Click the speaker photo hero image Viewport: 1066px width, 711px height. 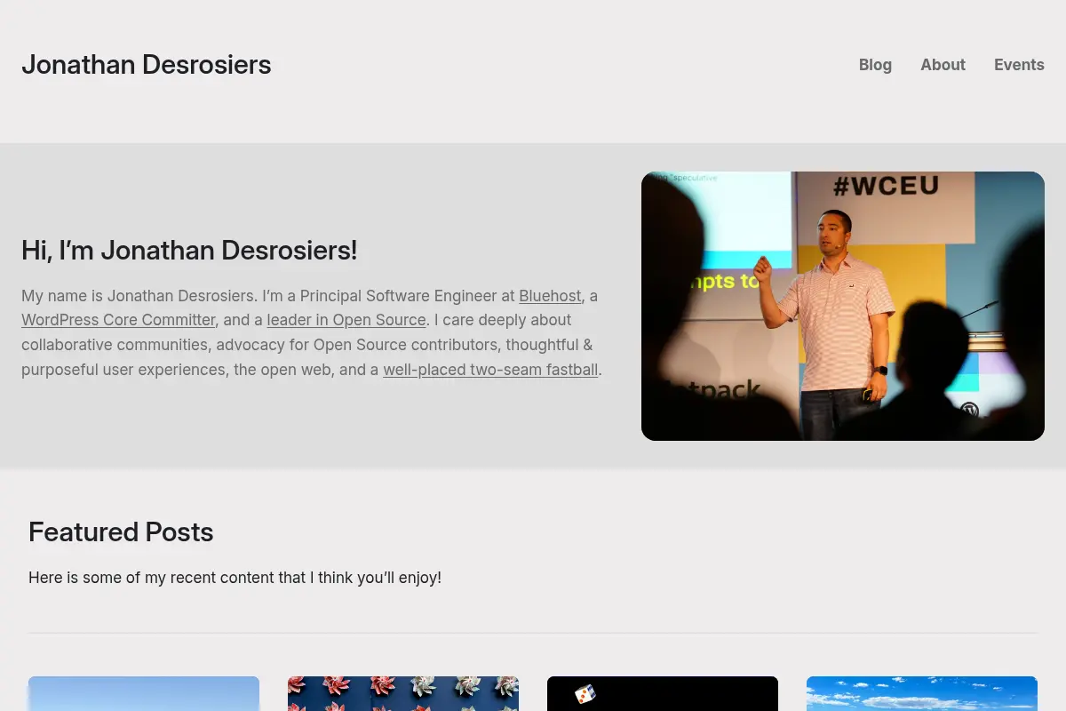point(843,306)
